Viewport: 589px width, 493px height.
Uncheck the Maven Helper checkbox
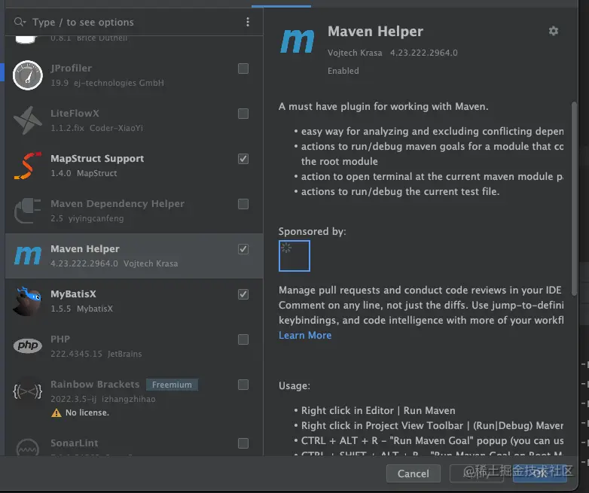[243, 249]
